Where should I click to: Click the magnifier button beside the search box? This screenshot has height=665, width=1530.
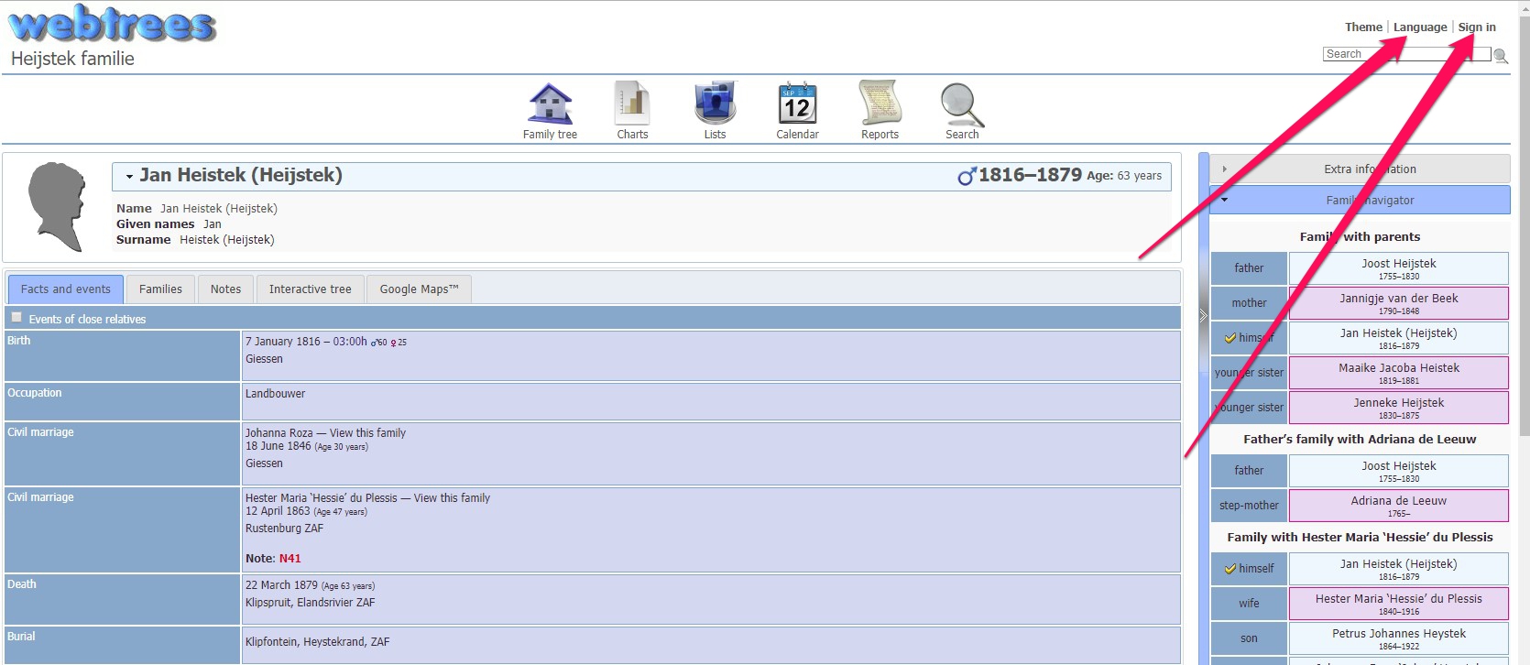(1501, 56)
